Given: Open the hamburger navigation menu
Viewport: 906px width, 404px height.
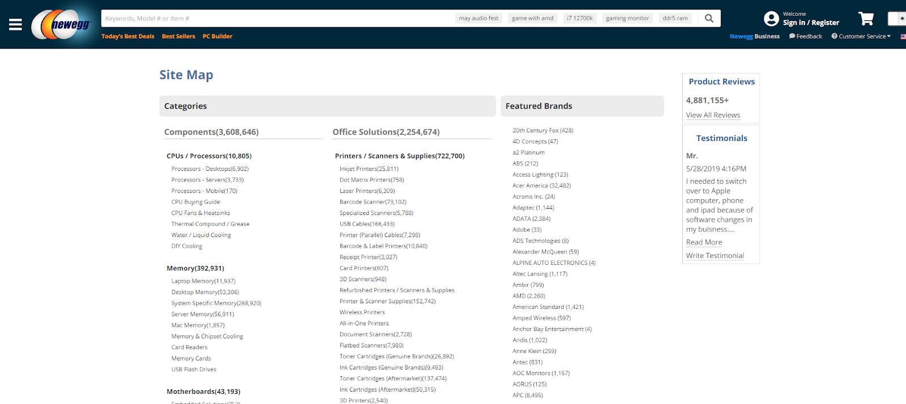Looking at the screenshot, I should coord(15,24).
